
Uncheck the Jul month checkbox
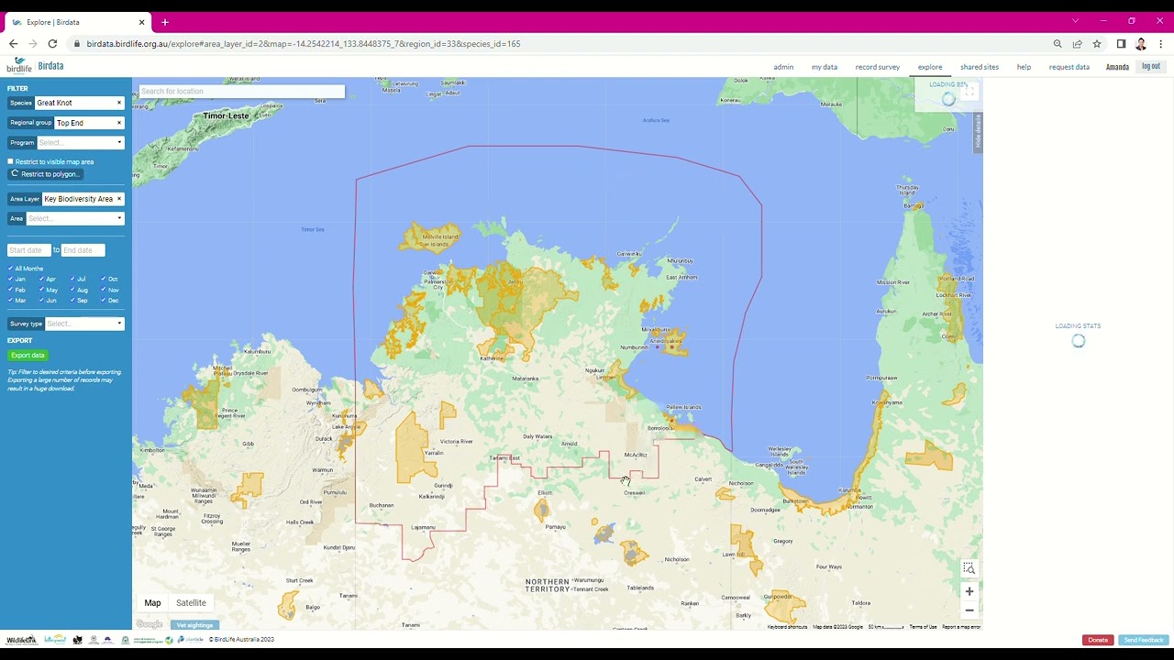click(72, 279)
